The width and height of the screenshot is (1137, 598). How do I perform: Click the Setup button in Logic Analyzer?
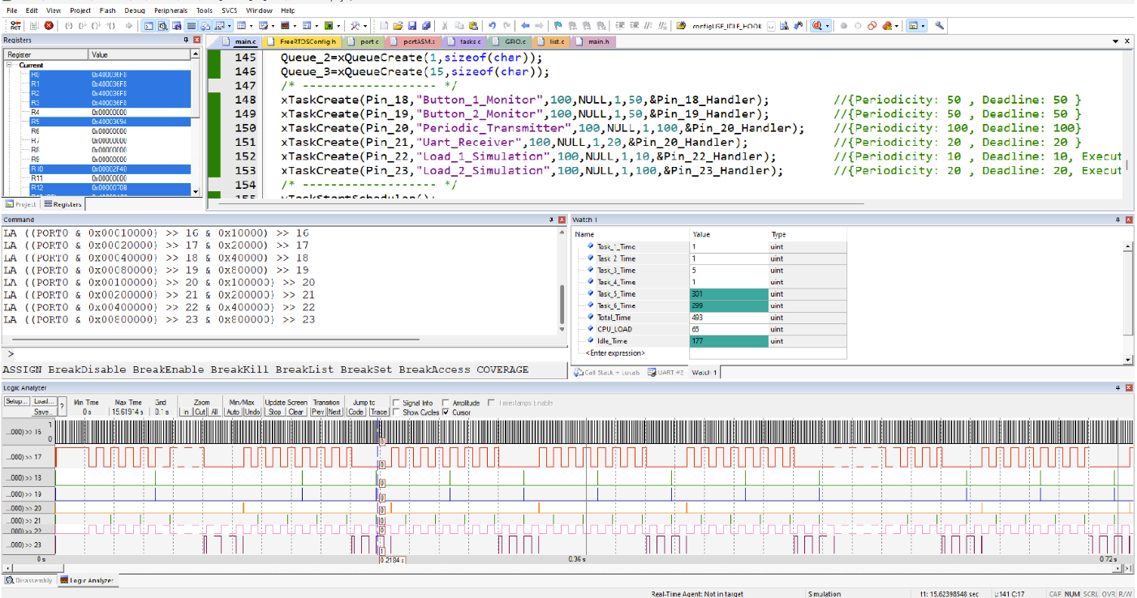(19, 399)
